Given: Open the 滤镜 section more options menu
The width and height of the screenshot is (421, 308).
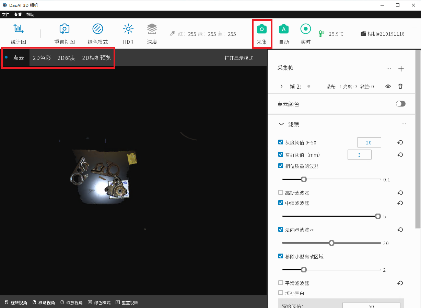Looking at the screenshot, I should 404,124.
